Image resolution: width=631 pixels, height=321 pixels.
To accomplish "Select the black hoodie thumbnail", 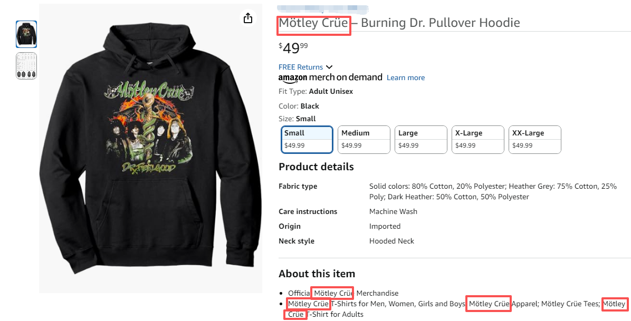I will point(26,34).
